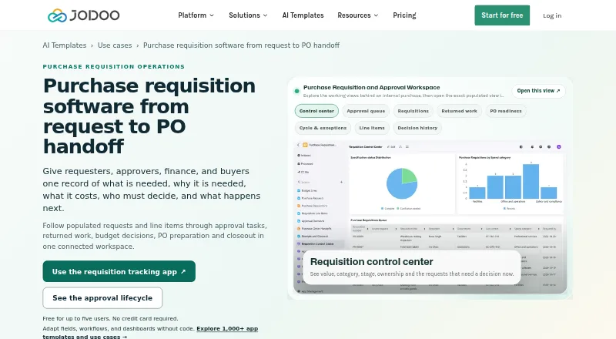The height and width of the screenshot is (339, 616).
Task: Select the Returned work tab
Action: 459,111
